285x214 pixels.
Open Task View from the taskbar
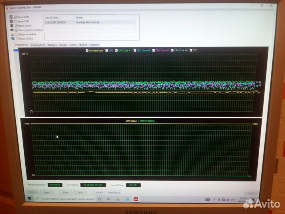[x=109, y=199]
